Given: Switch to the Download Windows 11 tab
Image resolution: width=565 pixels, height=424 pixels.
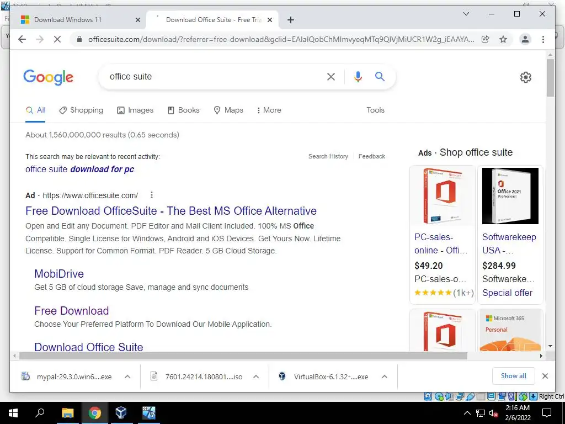Looking at the screenshot, I should (78, 20).
